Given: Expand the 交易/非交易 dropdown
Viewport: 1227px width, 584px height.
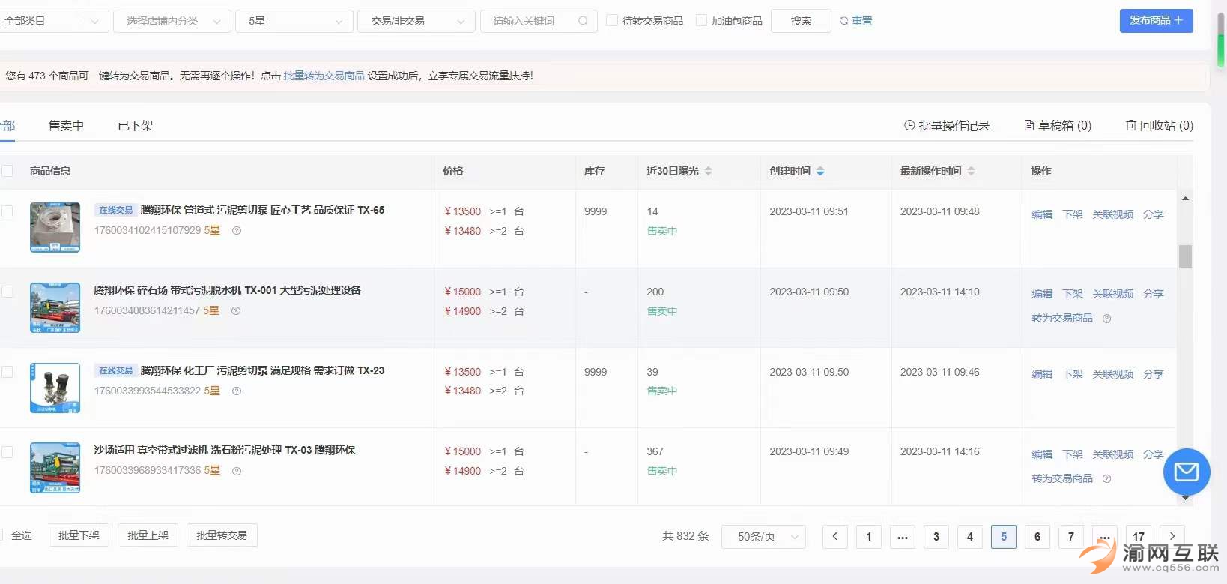Looking at the screenshot, I should tap(416, 21).
